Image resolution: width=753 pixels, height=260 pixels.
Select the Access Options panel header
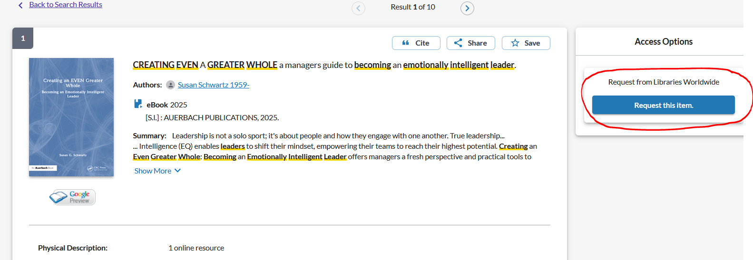click(663, 42)
